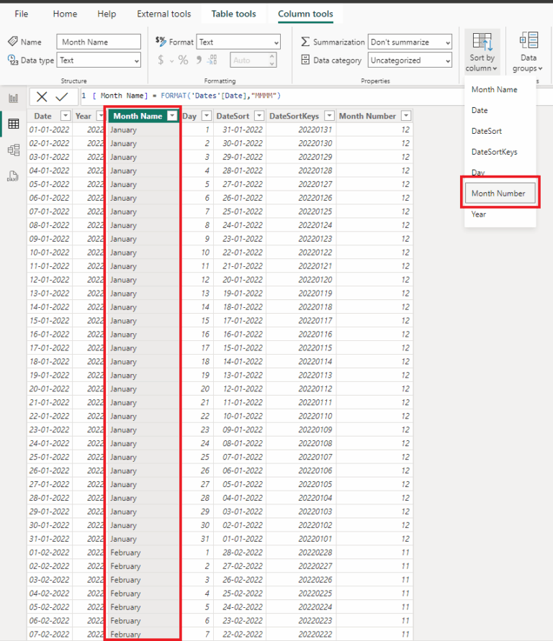
Task: Open DAX query view in sidebar
Action: (x=13, y=176)
